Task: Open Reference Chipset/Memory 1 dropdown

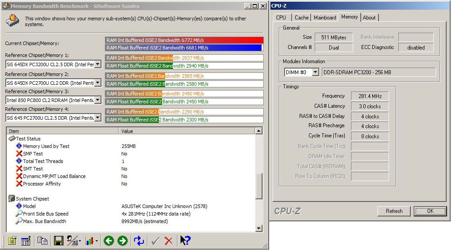Action: click(x=98, y=64)
